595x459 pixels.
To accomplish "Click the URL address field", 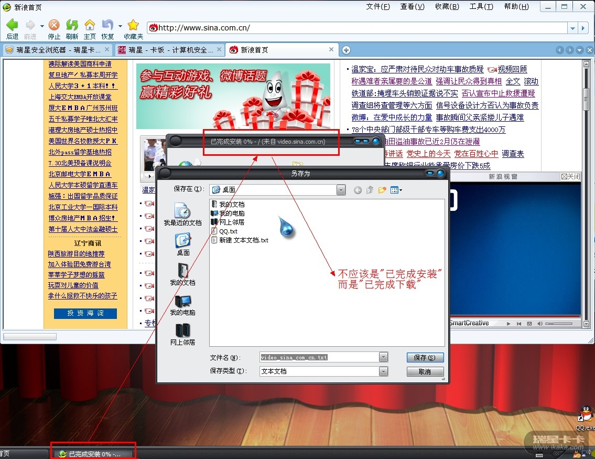I will (x=358, y=28).
